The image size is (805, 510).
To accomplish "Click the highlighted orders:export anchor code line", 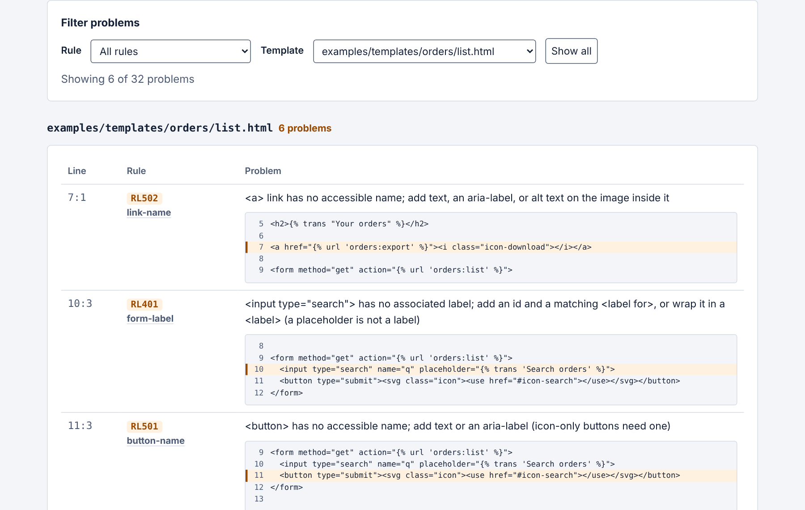I will click(x=491, y=247).
